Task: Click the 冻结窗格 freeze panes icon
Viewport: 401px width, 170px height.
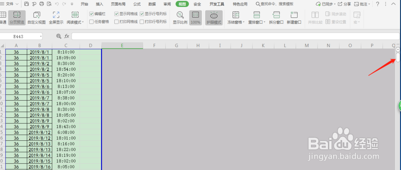Action: 236,15
